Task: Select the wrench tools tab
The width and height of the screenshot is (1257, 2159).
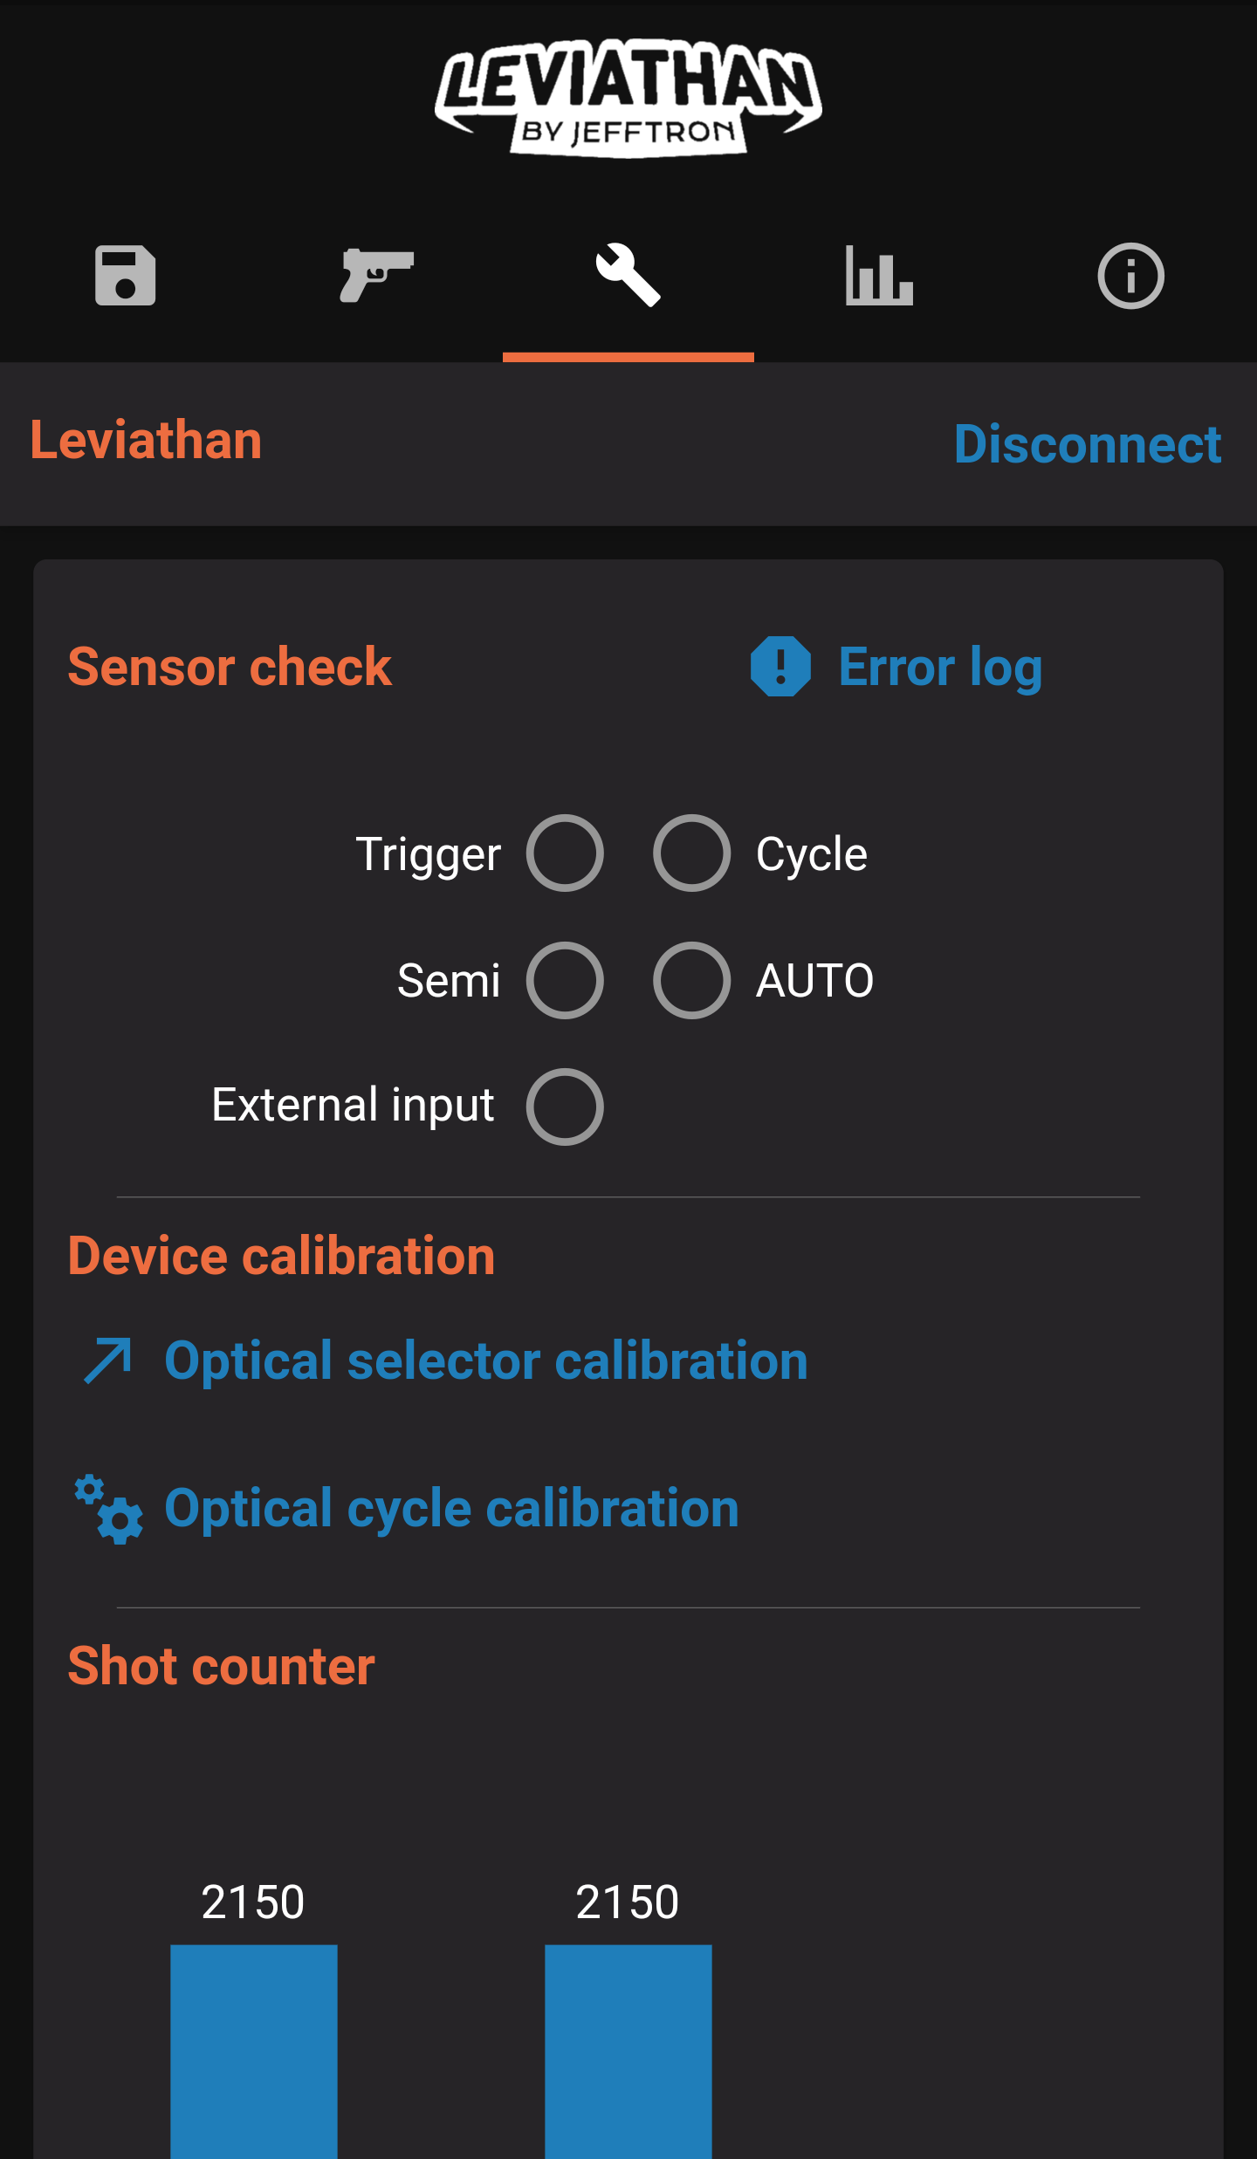Action: [628, 276]
